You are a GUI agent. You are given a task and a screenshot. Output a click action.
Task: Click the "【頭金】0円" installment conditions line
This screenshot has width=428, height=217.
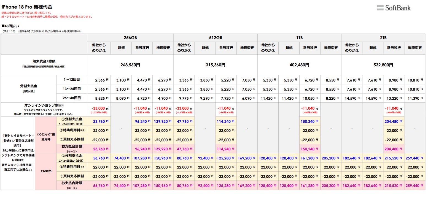click(42, 31)
